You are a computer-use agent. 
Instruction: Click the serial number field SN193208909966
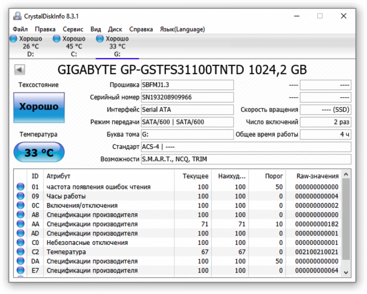tap(187, 97)
